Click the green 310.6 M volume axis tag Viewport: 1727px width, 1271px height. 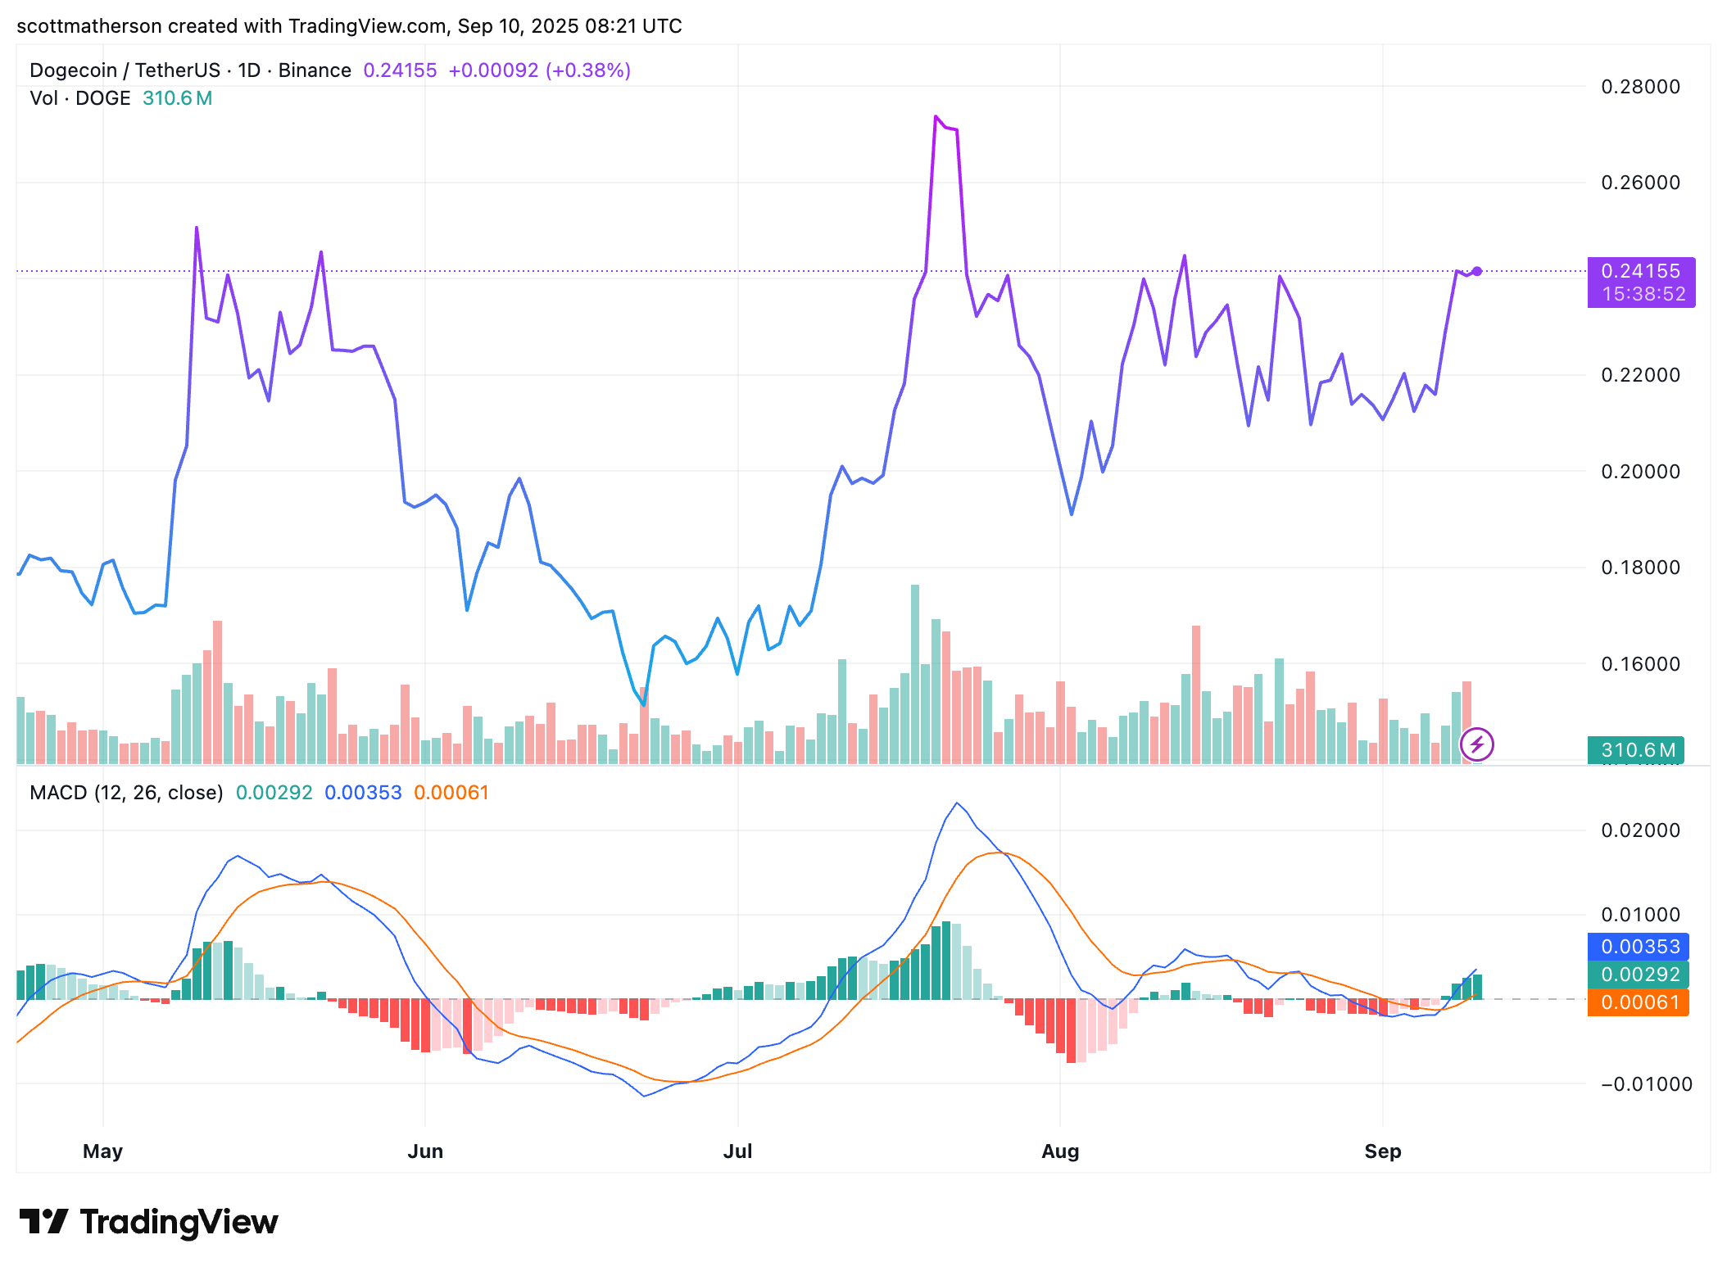pyautogui.click(x=1635, y=749)
